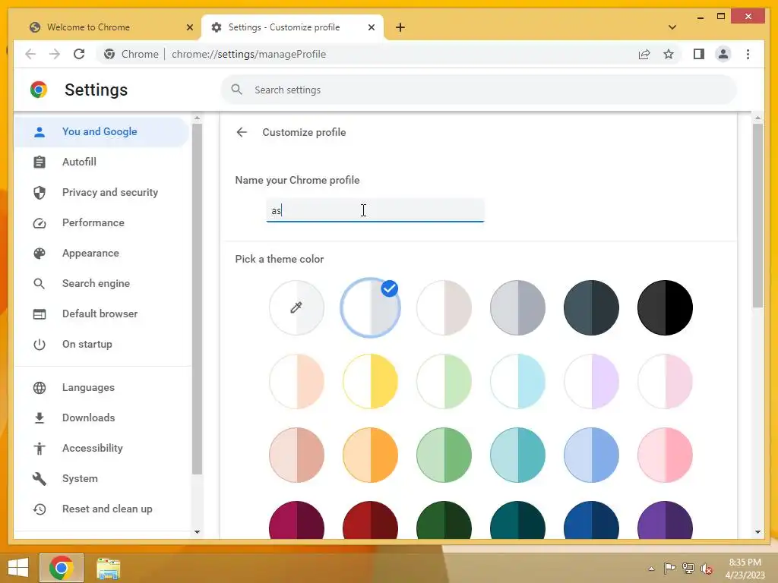Open Privacy and security section

pos(102,192)
